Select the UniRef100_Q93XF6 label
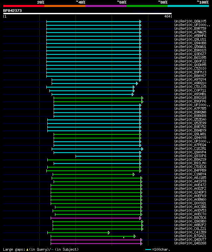This screenshot has height=252, width=212. click(x=190, y=156)
